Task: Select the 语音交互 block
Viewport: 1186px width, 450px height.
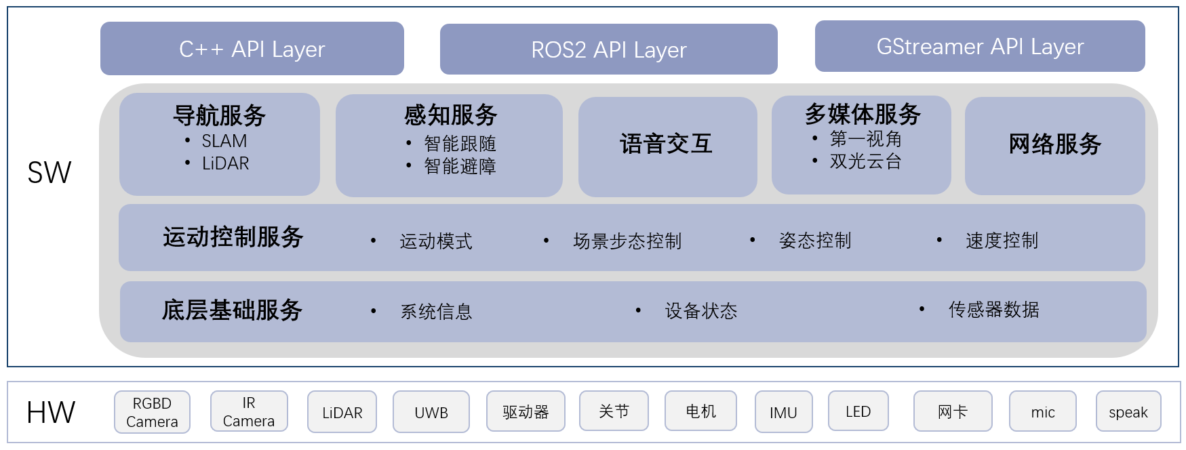Action: (x=667, y=146)
